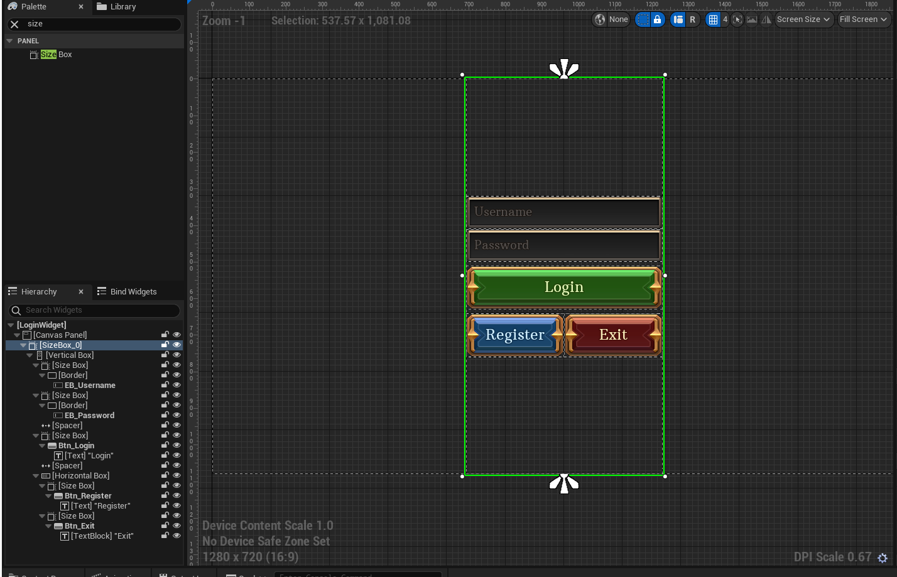Image resolution: width=897 pixels, height=577 pixels.
Task: Clear the palette search with the X
Action: (x=14, y=24)
